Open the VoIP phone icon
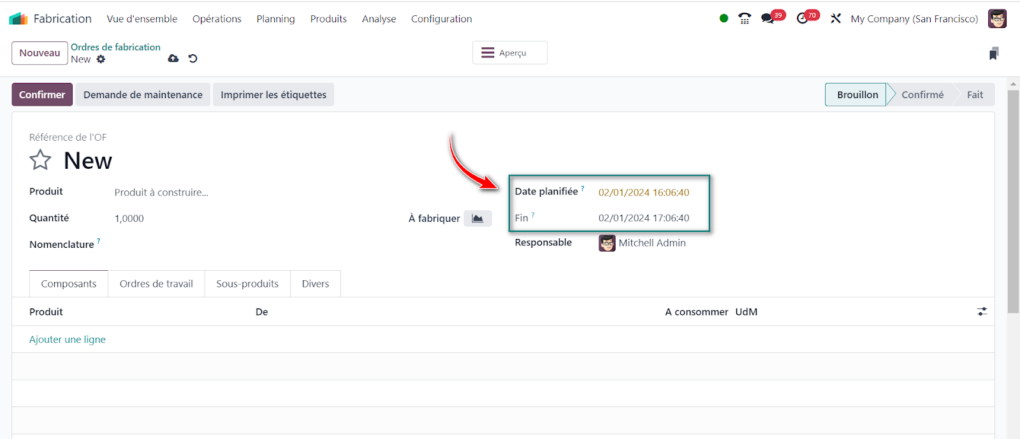The height and width of the screenshot is (439, 1020). [x=744, y=18]
